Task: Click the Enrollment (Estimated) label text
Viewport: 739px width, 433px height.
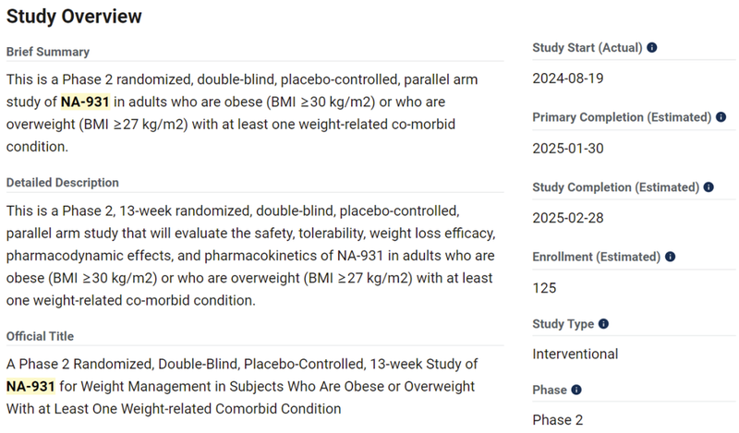Action: click(596, 257)
